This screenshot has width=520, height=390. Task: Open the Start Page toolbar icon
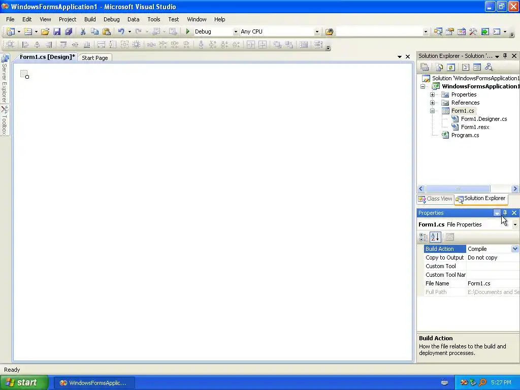(485, 31)
